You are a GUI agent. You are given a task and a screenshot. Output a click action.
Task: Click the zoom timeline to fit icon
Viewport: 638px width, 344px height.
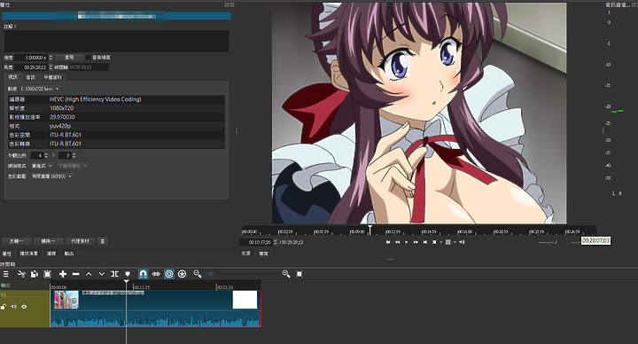click(x=300, y=274)
